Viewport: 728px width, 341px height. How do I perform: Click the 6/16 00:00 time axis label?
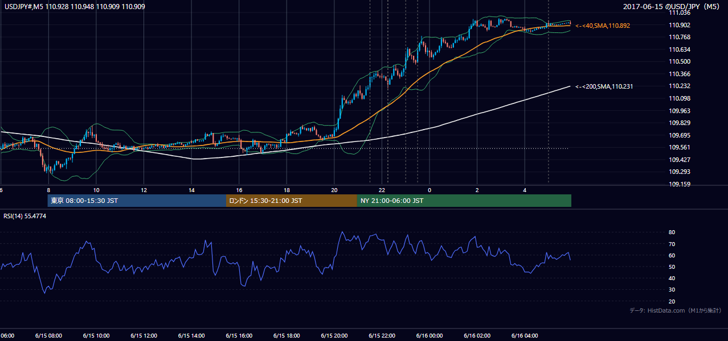430,335
